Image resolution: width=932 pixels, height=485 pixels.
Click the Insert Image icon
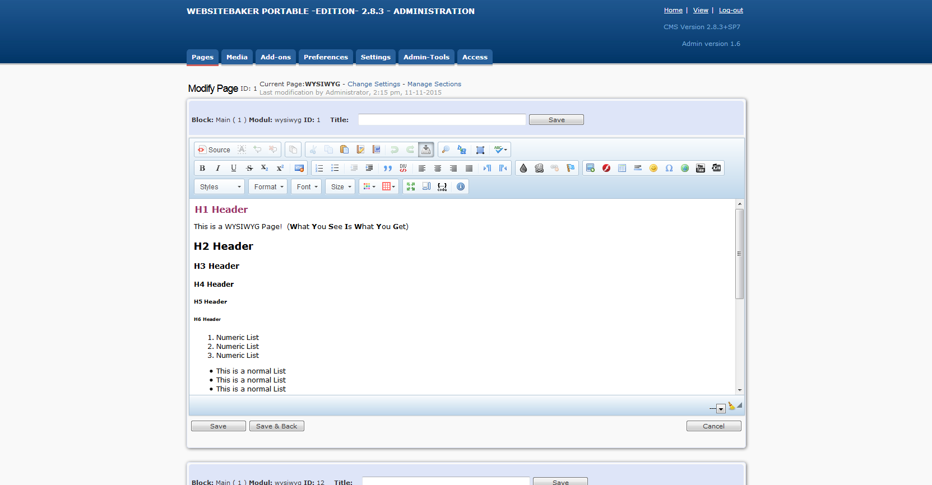pos(590,168)
